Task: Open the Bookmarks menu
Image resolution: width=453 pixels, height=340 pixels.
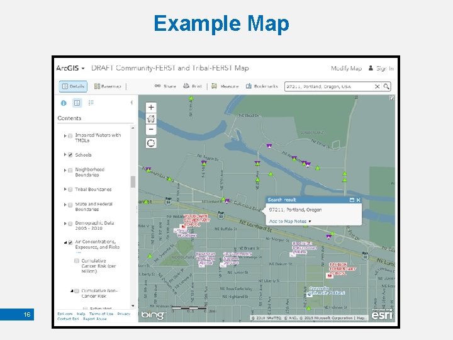Action: tap(262, 86)
